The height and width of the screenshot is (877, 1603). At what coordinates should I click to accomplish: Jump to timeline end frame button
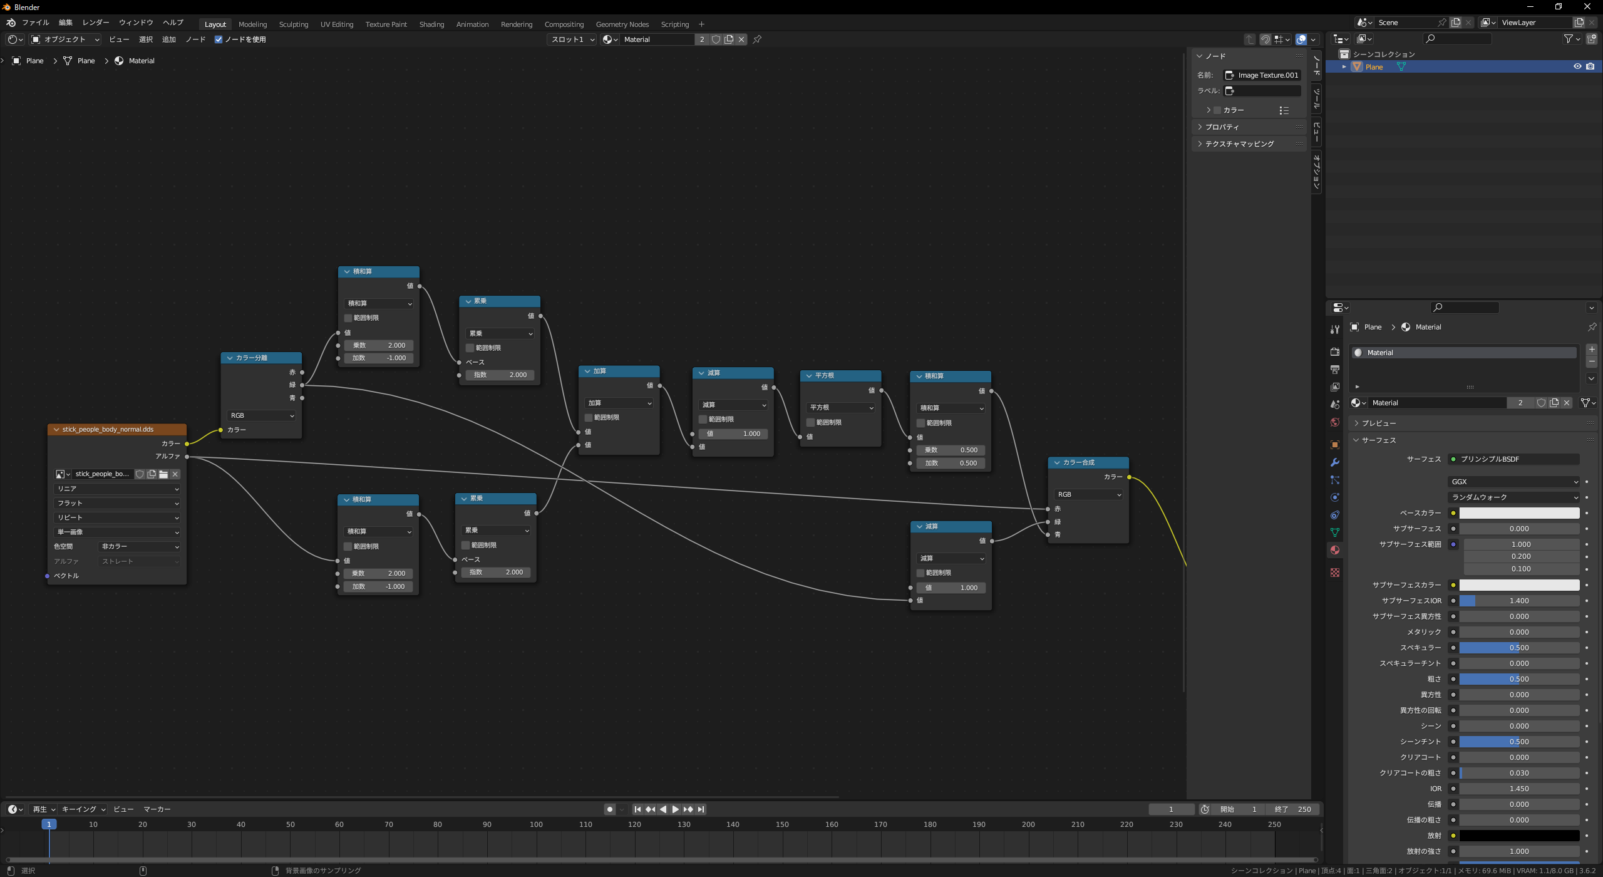[701, 809]
